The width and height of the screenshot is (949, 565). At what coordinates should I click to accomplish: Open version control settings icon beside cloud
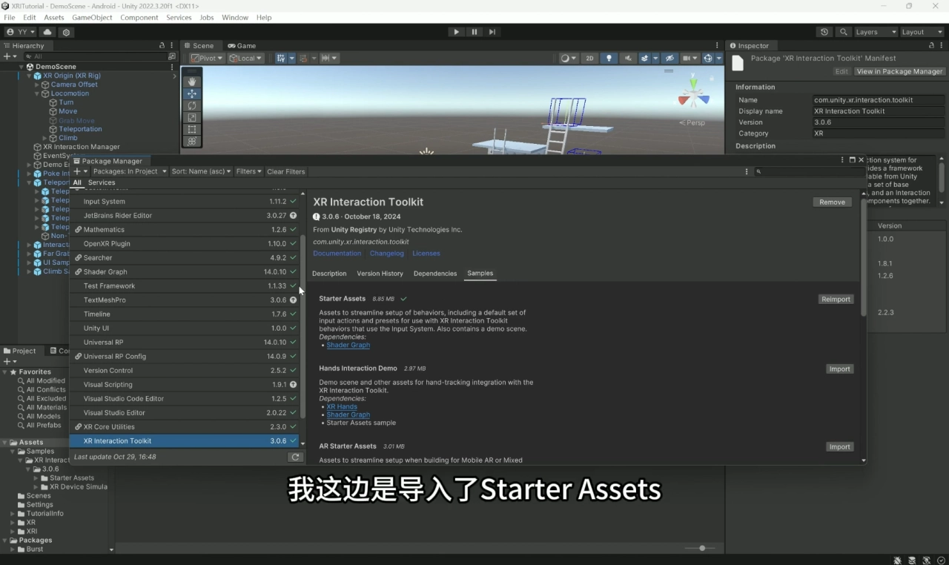coord(67,32)
